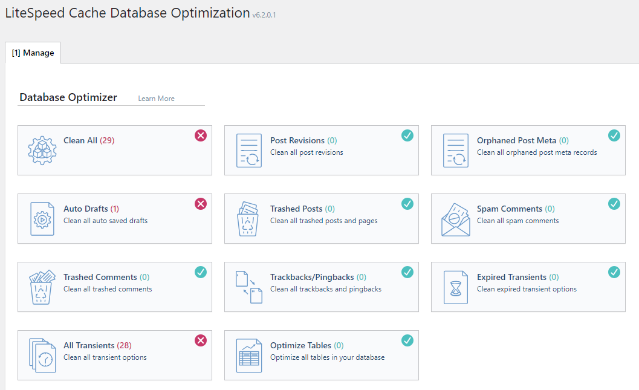The height and width of the screenshot is (390, 639).
Task: Click the green check on Trashed Posts
Action: coord(407,204)
